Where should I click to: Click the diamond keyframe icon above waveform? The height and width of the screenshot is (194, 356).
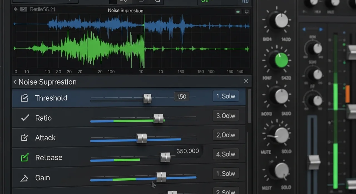pyautogui.click(x=16, y=9)
